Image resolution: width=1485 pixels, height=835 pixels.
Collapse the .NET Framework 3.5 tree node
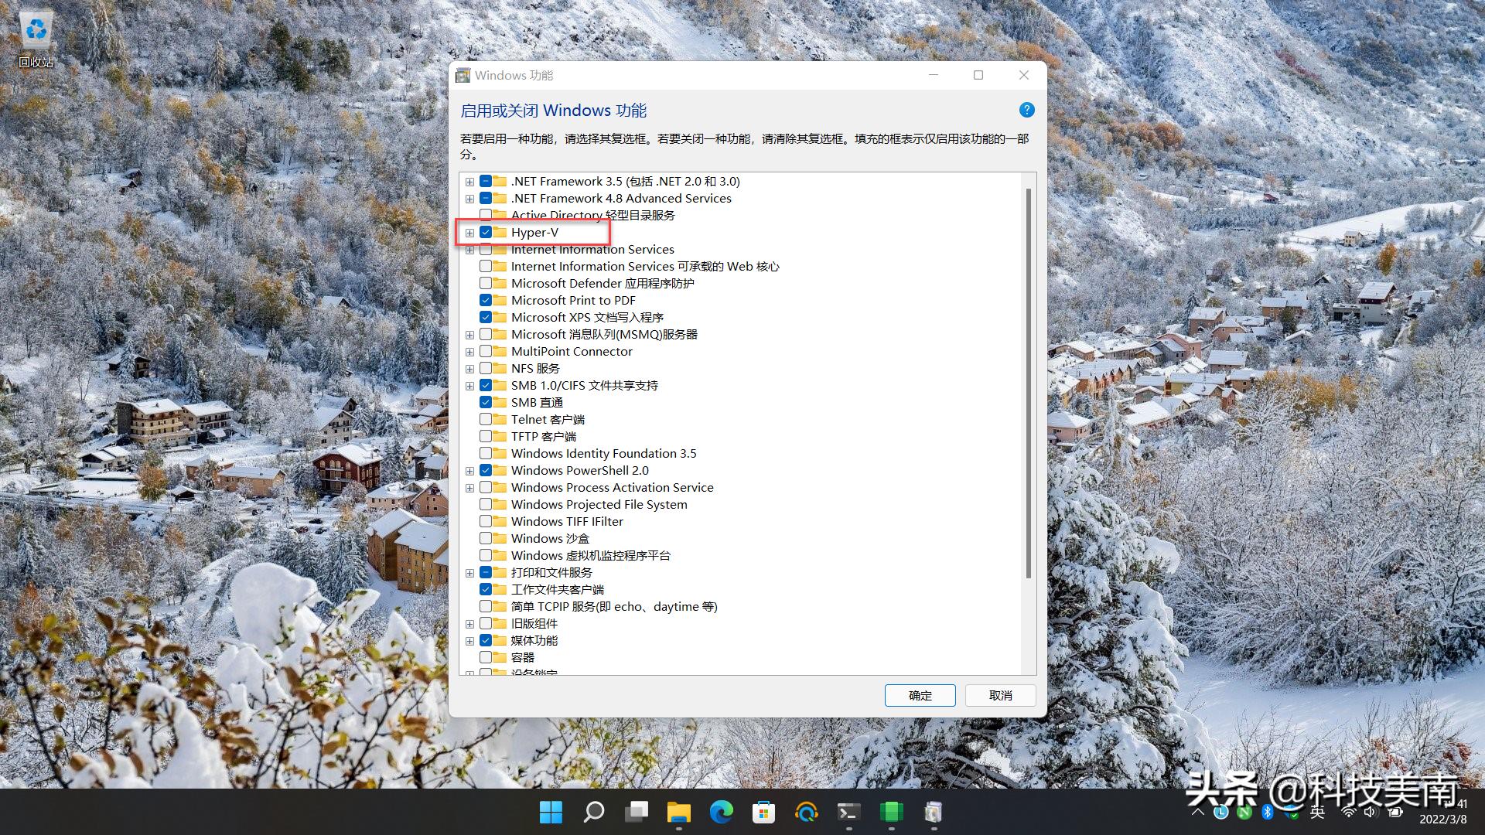pos(469,181)
